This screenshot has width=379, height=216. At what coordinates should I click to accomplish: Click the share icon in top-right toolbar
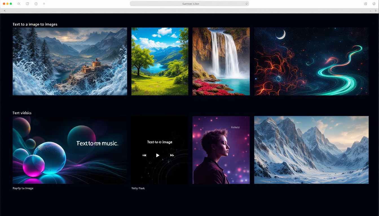coord(365,4)
